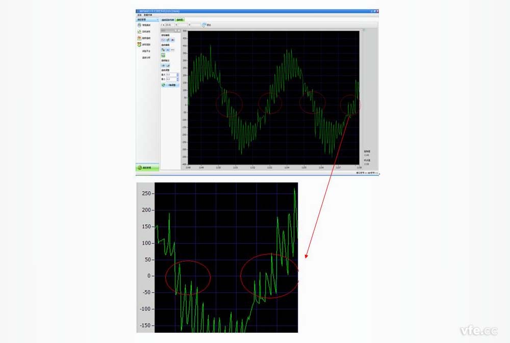Click the standalone green icon in curve tool panel
This screenshot has width=510, height=343.
click(x=163, y=55)
